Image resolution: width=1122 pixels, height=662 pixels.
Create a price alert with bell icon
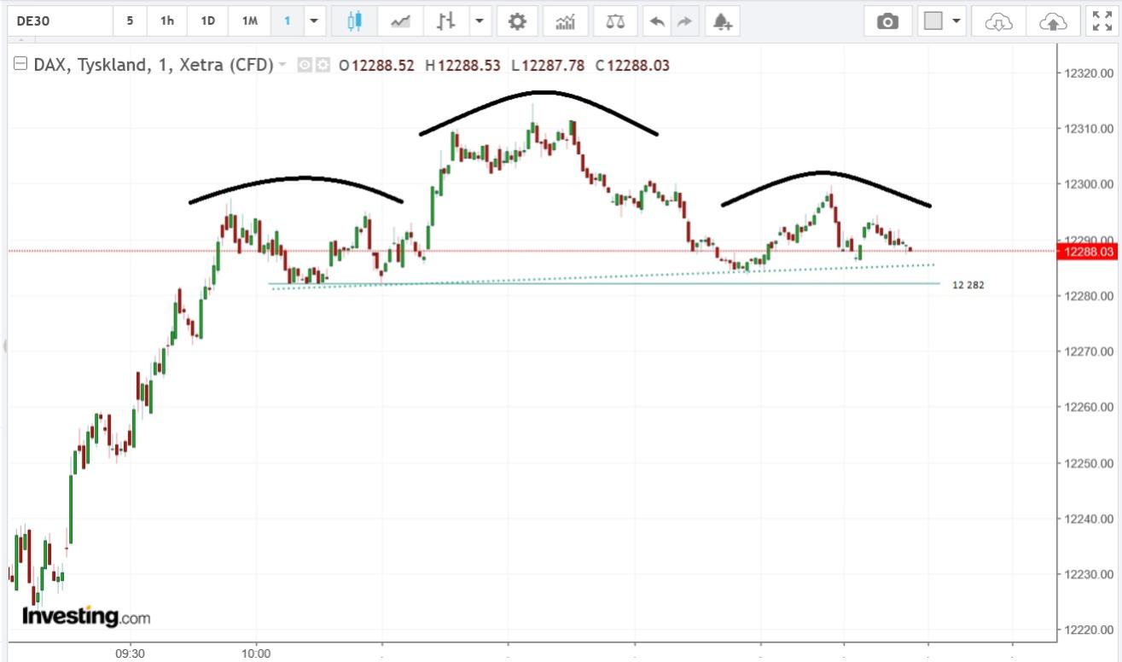tap(722, 21)
